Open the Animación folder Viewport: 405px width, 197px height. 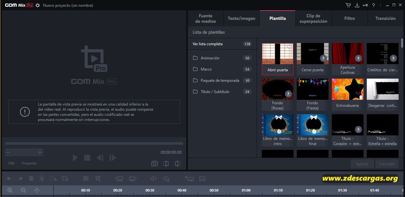[222, 58]
